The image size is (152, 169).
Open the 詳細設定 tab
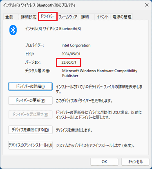29,17
